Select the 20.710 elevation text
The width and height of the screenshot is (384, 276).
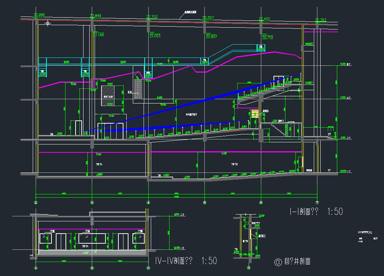point(267,38)
